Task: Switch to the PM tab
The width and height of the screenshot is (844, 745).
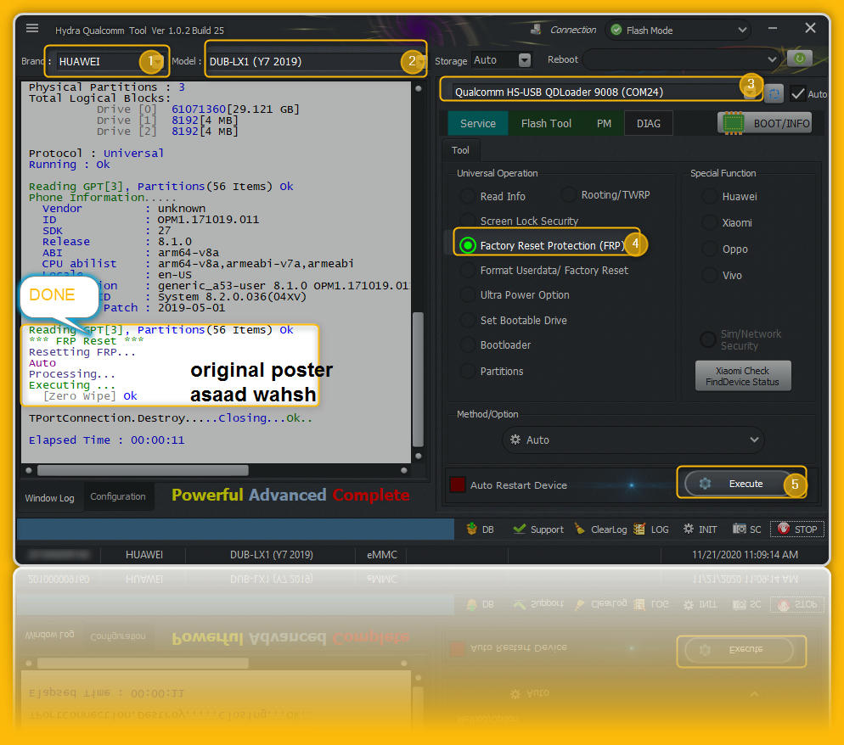Action: click(604, 123)
